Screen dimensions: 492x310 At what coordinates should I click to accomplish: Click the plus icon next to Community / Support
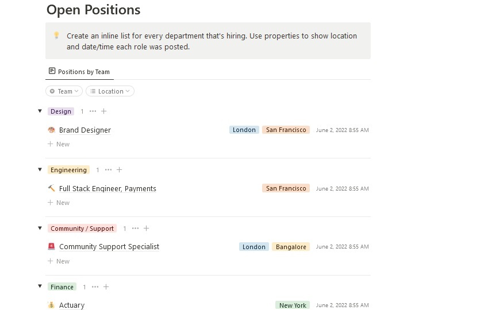coord(146,228)
